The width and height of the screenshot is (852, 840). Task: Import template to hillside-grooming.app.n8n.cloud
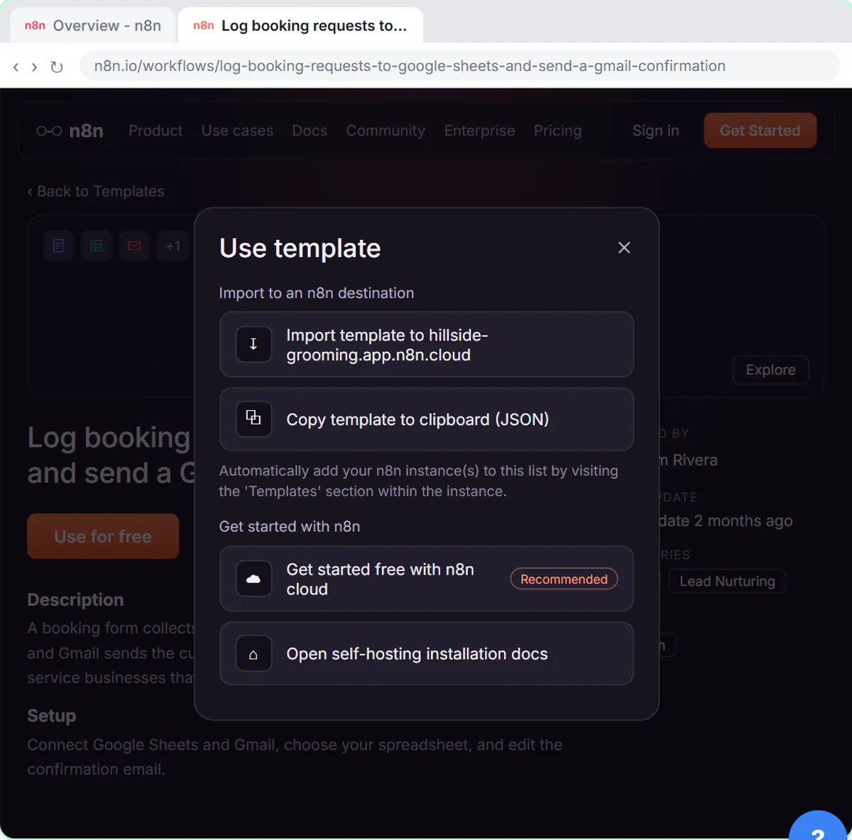point(427,344)
